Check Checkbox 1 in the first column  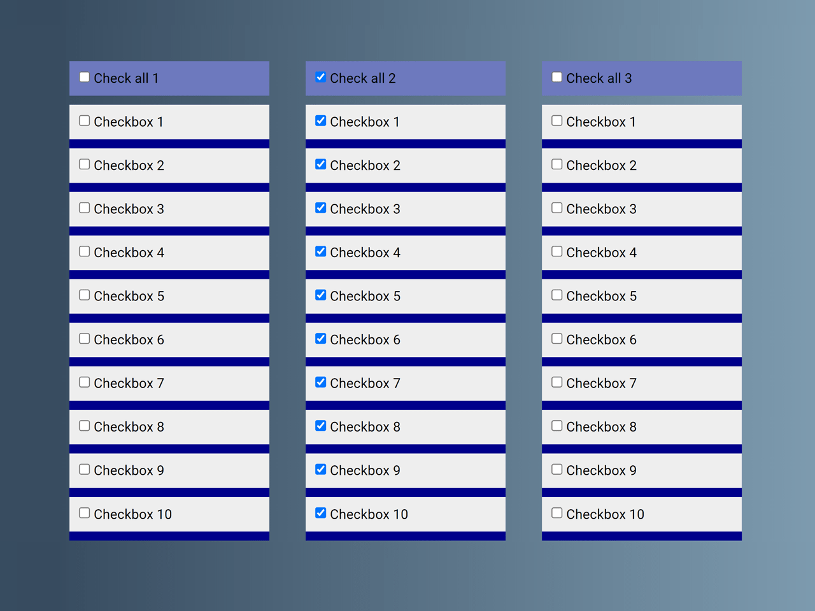coord(84,120)
